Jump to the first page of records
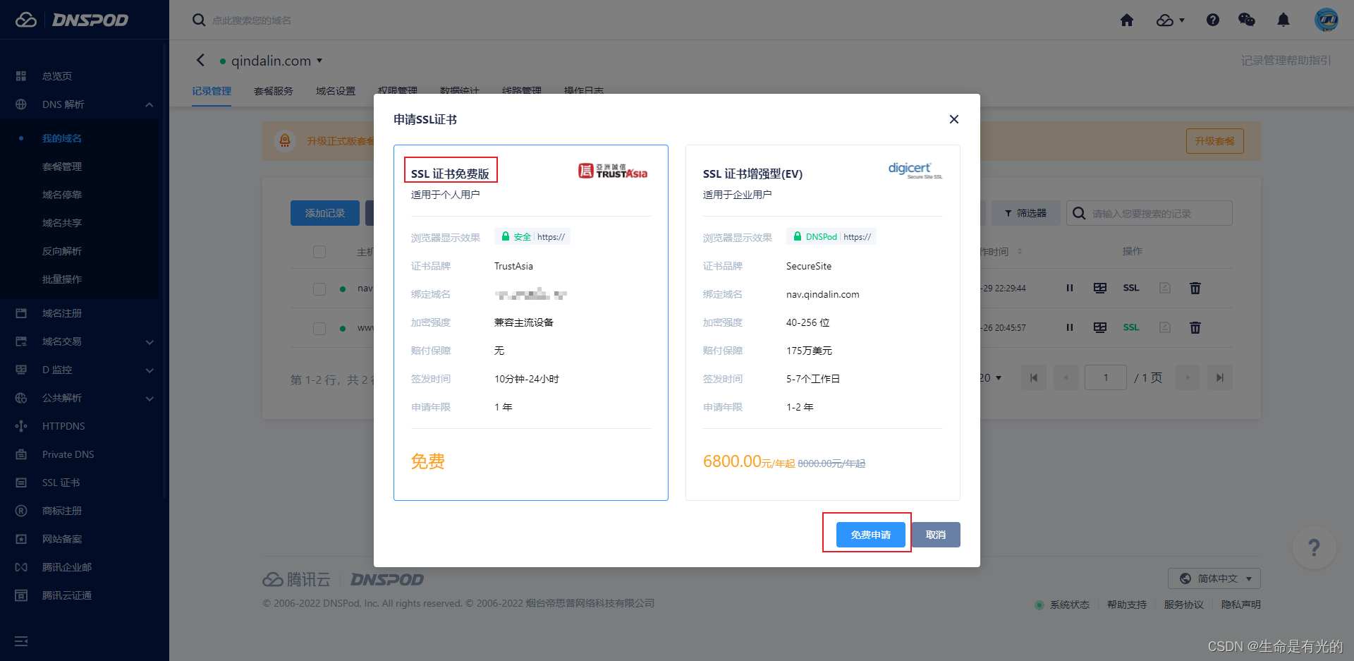 click(x=1034, y=377)
